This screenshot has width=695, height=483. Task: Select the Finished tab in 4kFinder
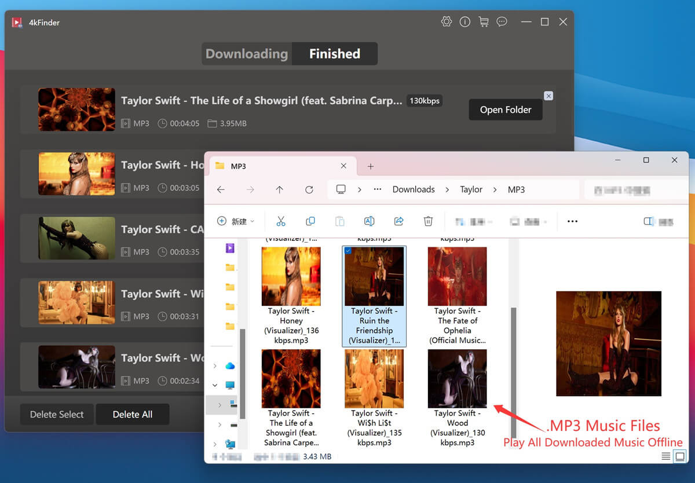point(335,53)
